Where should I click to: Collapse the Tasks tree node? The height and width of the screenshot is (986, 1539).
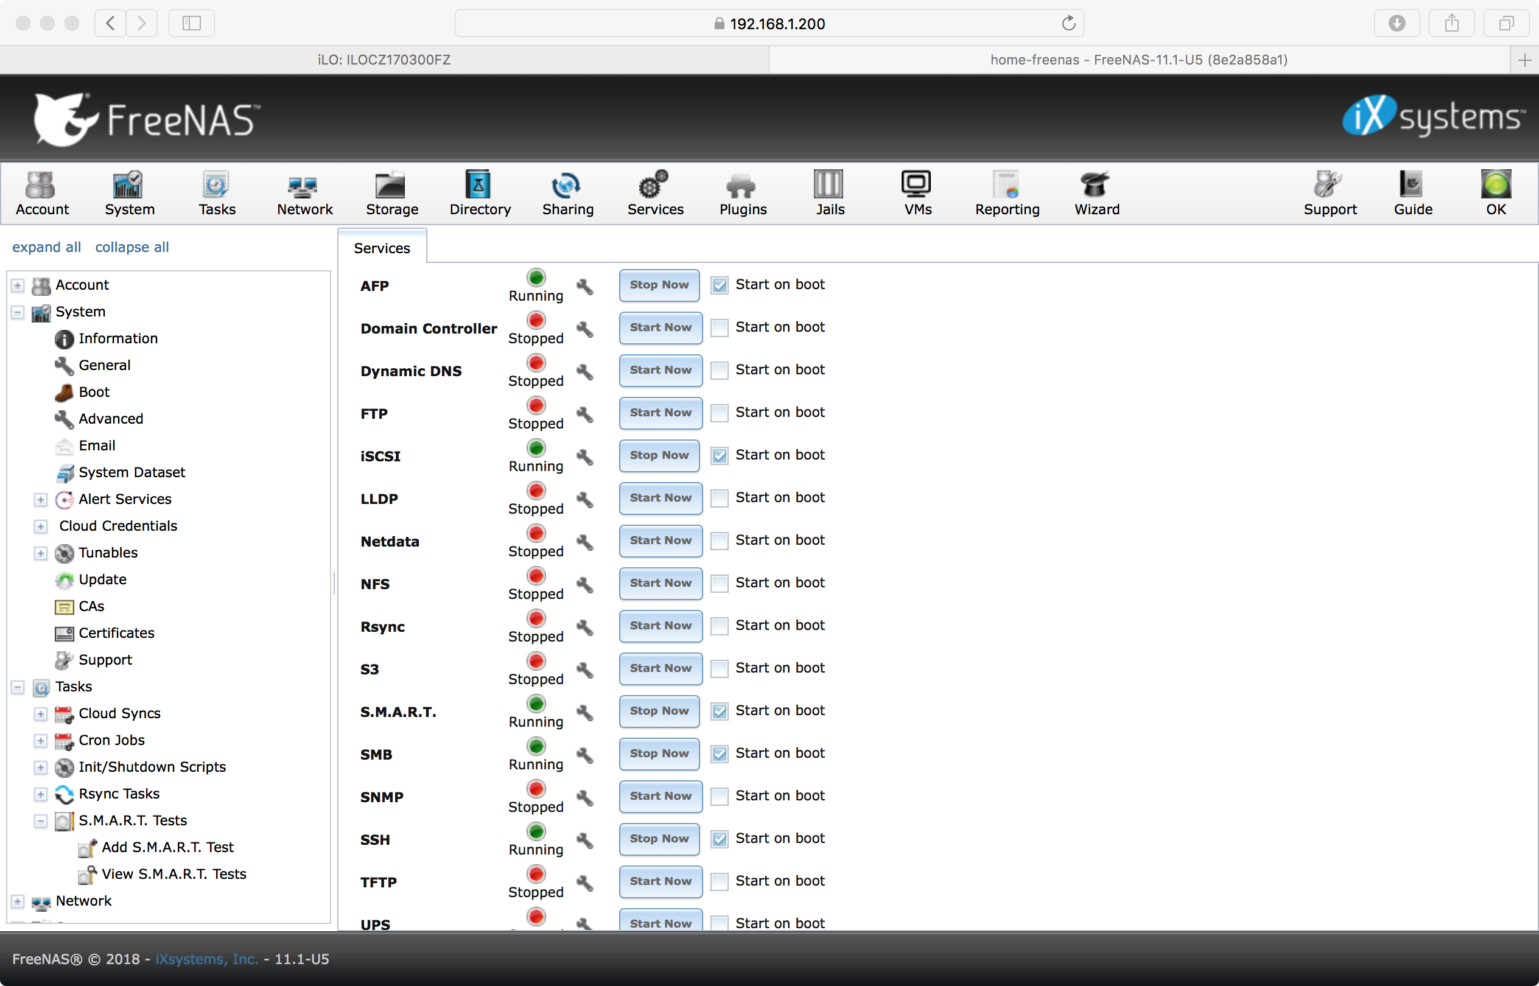(18, 687)
